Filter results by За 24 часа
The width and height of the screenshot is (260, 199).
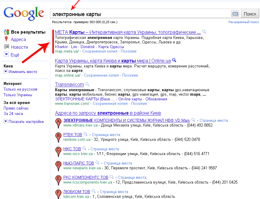13,113
